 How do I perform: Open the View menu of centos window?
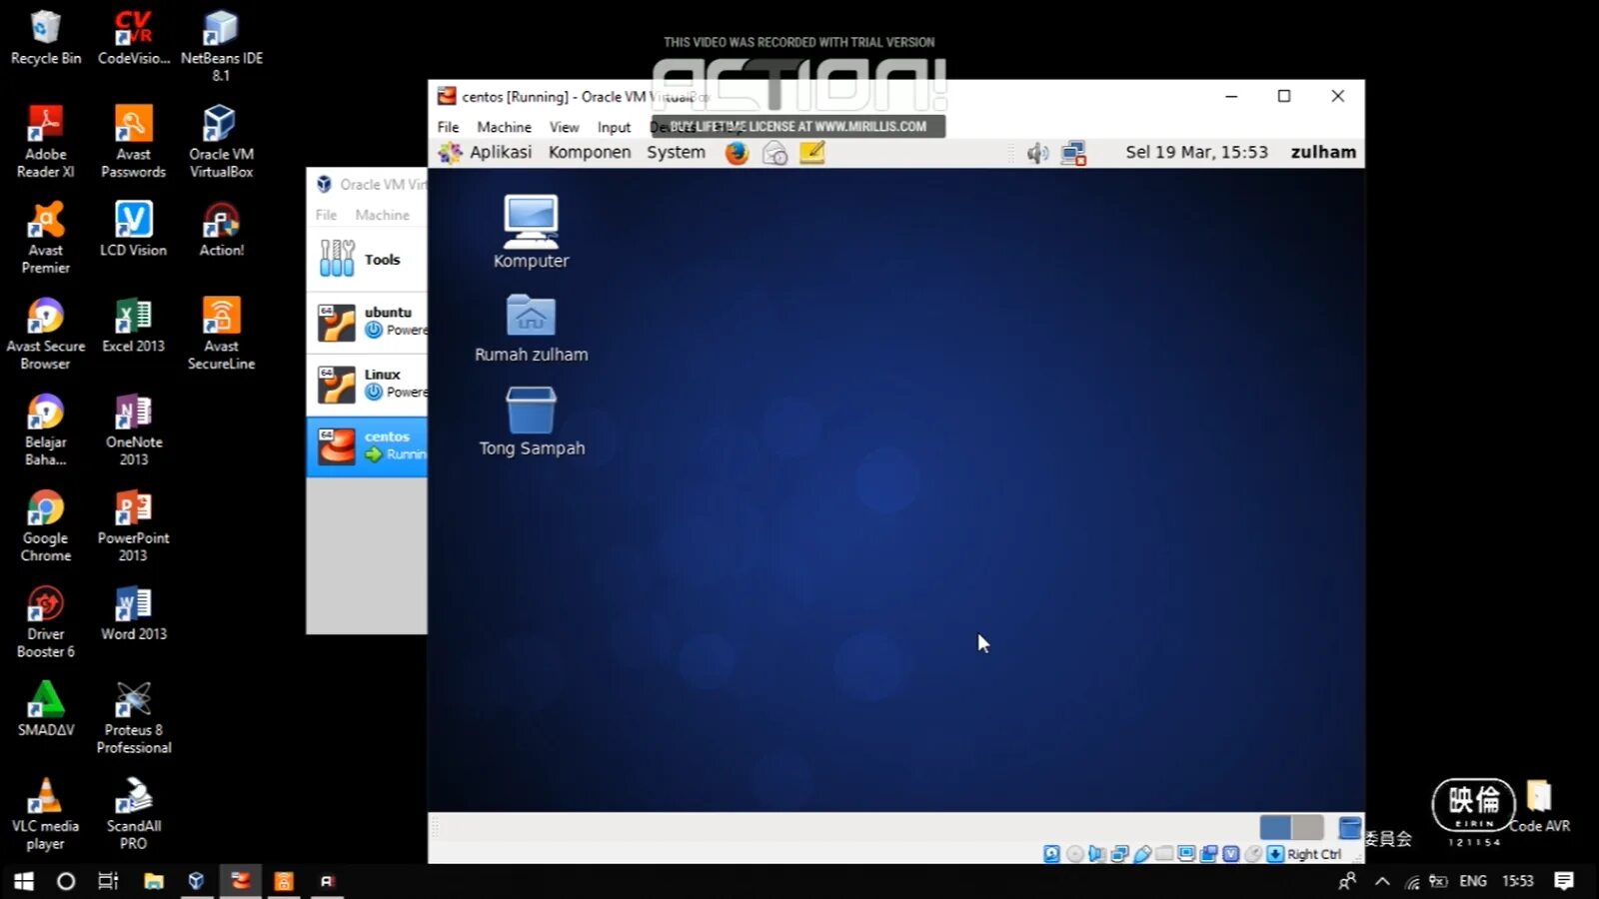[x=564, y=127]
